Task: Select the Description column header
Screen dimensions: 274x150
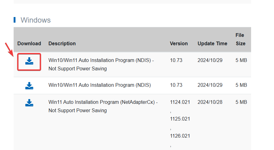Action: [62, 43]
